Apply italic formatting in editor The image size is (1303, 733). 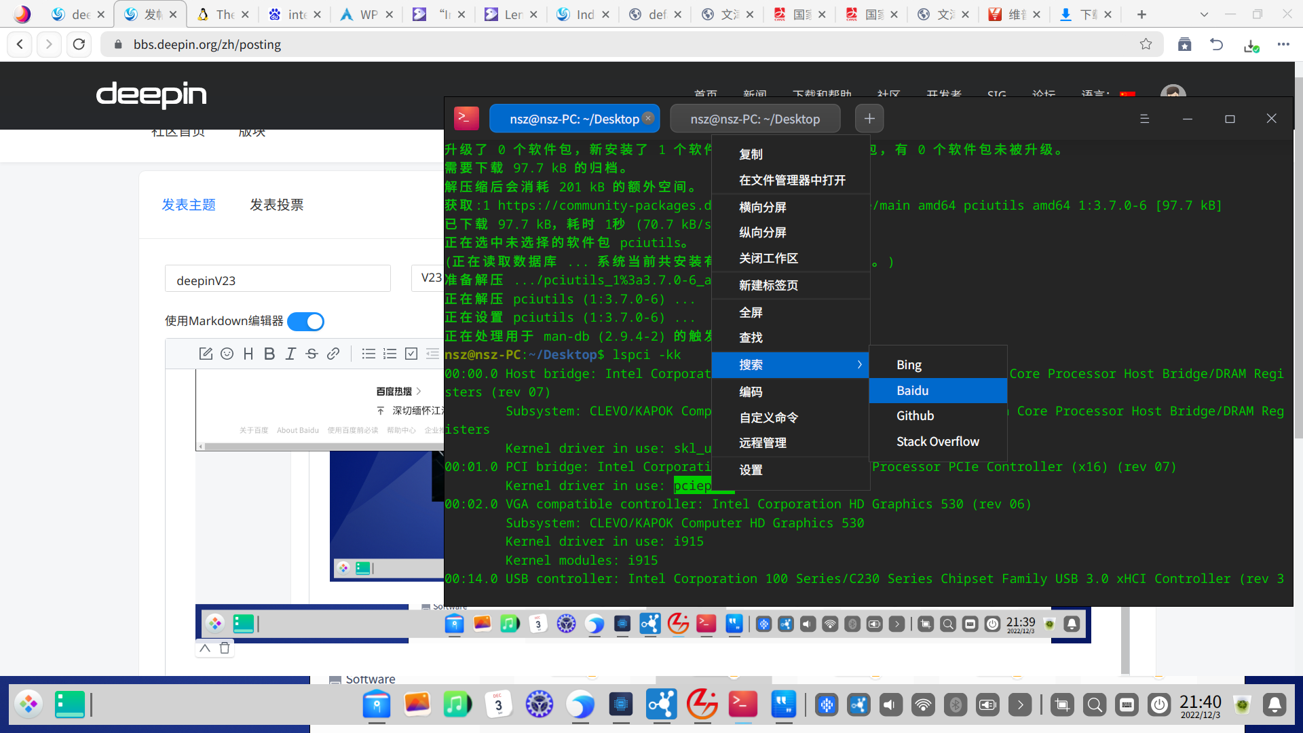coord(290,354)
